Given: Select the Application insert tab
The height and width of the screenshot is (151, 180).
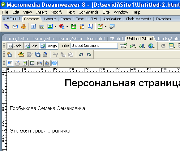Looking at the screenshot, I should (x=112, y=19).
